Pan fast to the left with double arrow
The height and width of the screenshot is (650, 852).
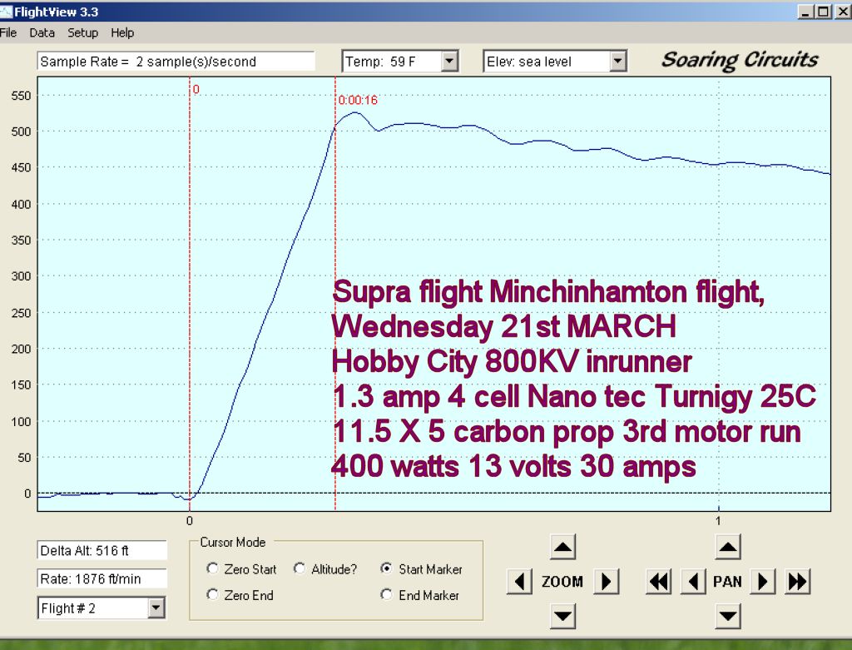point(659,582)
